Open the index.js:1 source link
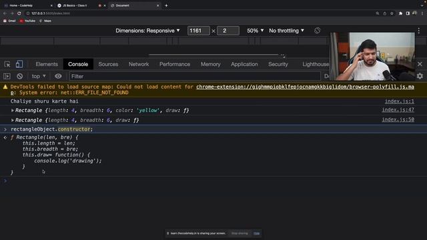The image size is (427, 240). coord(399,101)
